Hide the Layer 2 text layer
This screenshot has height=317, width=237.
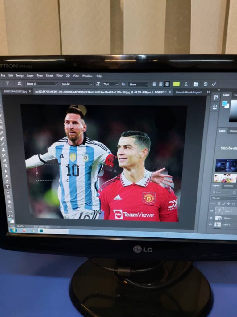coord(212,211)
